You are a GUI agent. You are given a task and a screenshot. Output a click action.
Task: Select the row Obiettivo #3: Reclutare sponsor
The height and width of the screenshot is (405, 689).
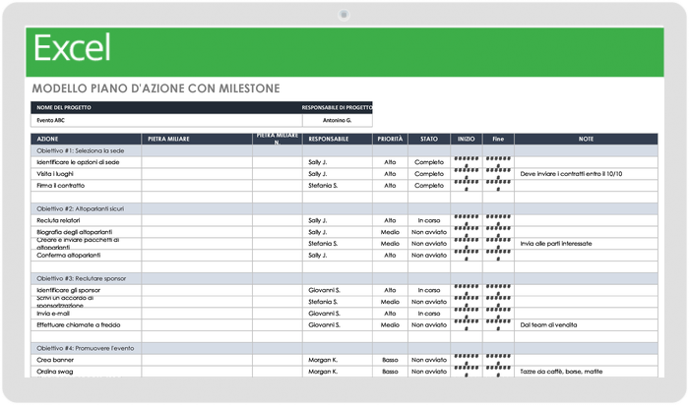344,278
